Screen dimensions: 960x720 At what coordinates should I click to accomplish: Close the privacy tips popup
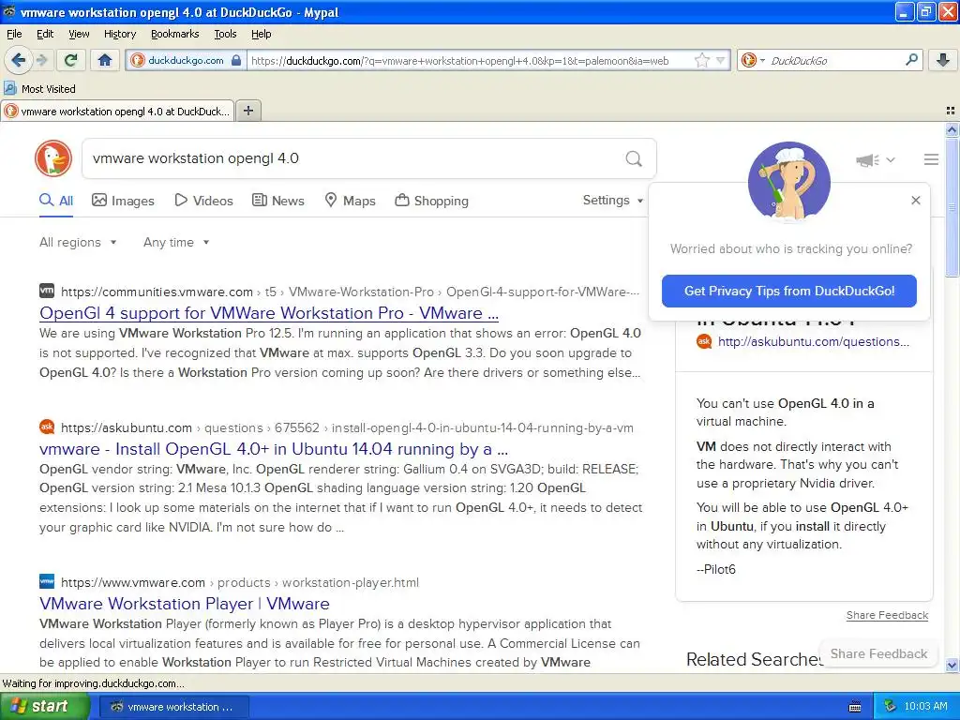(915, 201)
